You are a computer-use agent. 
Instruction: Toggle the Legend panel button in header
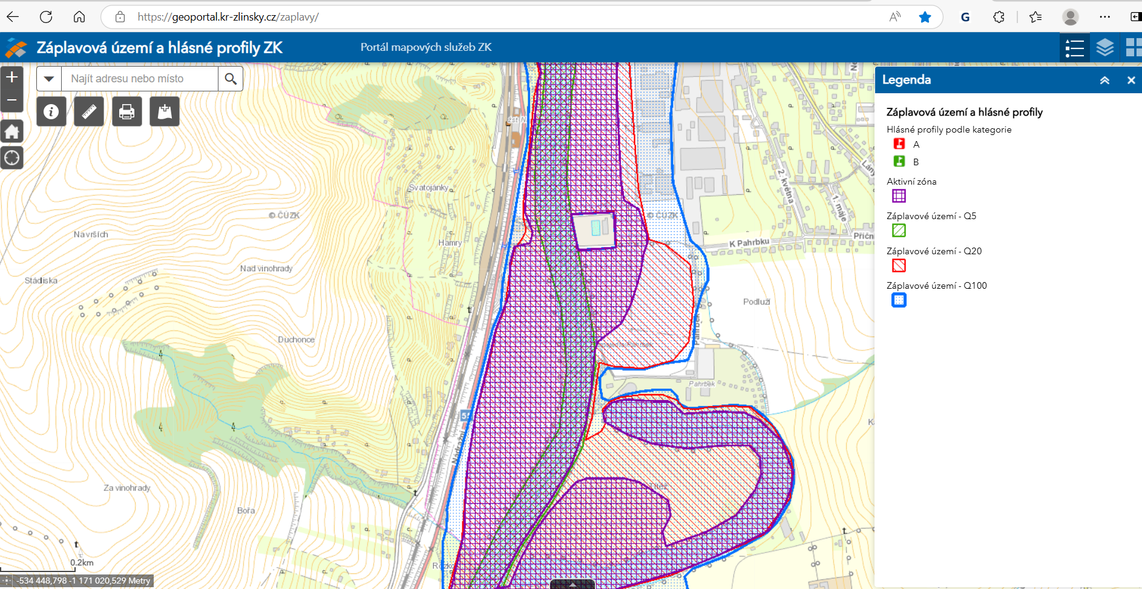(x=1074, y=48)
